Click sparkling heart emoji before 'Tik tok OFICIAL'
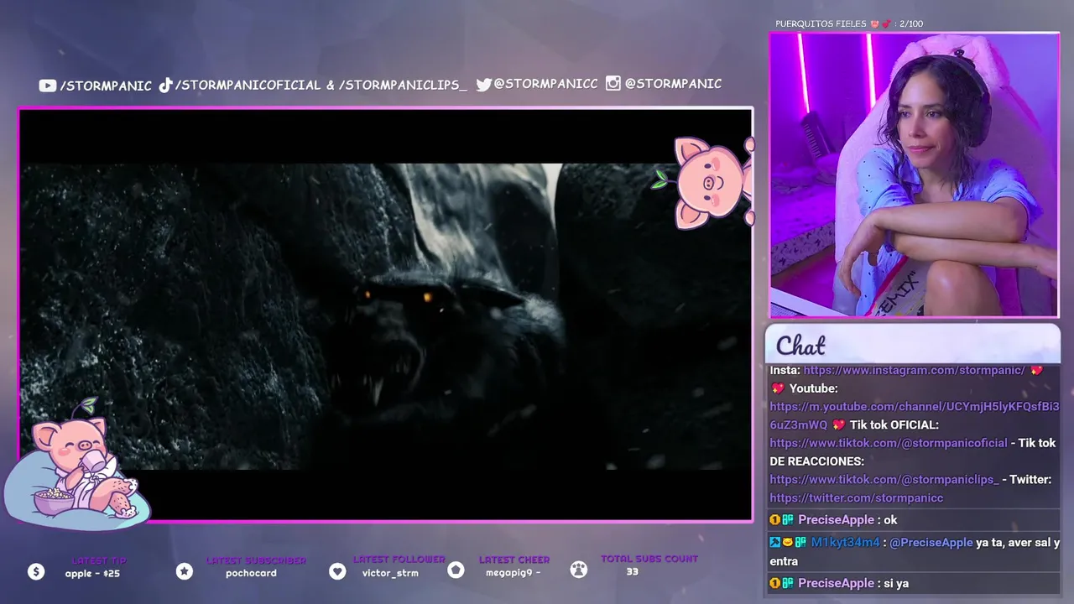 click(838, 424)
